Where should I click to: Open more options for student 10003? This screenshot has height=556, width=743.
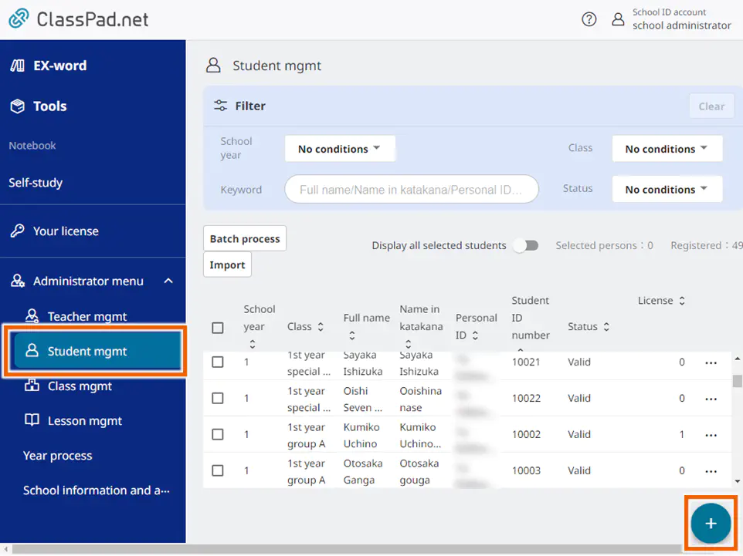(711, 471)
